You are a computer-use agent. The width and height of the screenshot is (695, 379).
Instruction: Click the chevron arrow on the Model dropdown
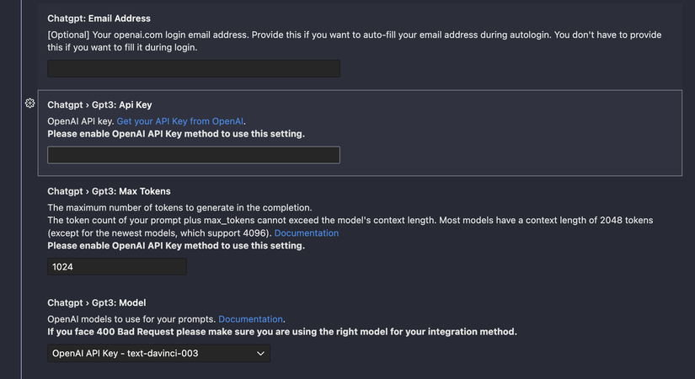click(259, 354)
